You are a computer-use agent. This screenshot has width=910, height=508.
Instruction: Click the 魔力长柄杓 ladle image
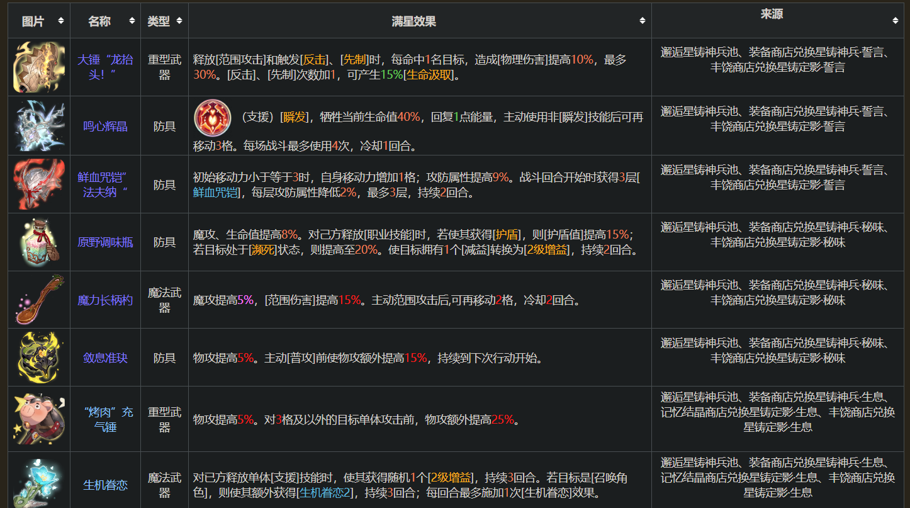click(x=39, y=300)
